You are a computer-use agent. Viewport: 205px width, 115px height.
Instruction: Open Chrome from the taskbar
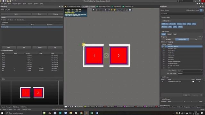click(x=81, y=113)
